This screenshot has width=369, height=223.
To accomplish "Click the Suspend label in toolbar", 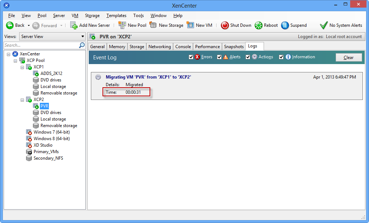I will tap(298, 25).
